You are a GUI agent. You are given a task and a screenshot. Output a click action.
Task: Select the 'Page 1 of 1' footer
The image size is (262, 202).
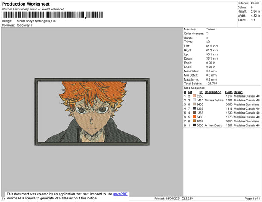pyautogui.click(x=252, y=199)
